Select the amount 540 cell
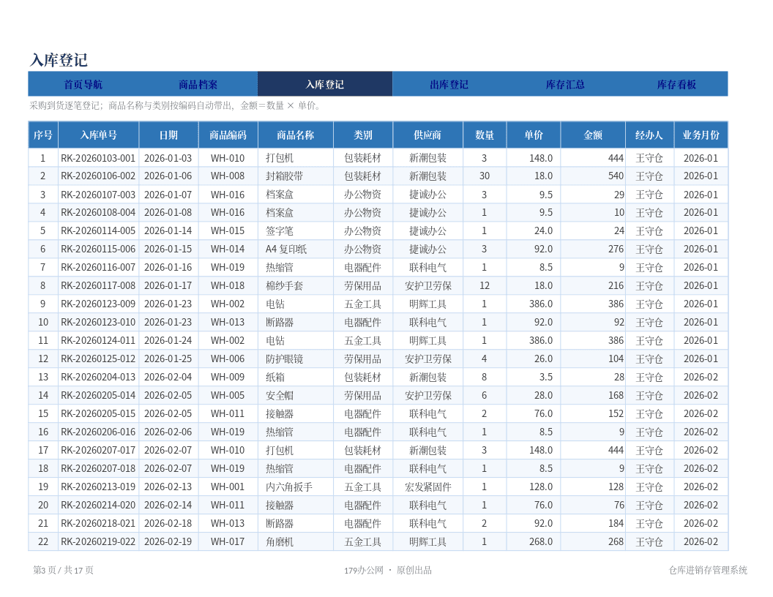The width and height of the screenshot is (773, 597). tap(593, 176)
